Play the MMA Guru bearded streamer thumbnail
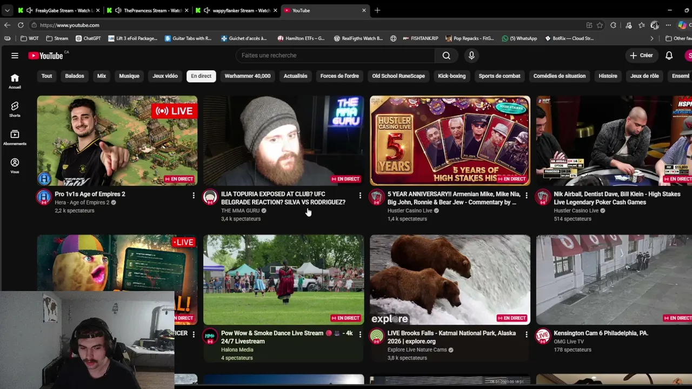This screenshot has width=692, height=389. [284, 140]
